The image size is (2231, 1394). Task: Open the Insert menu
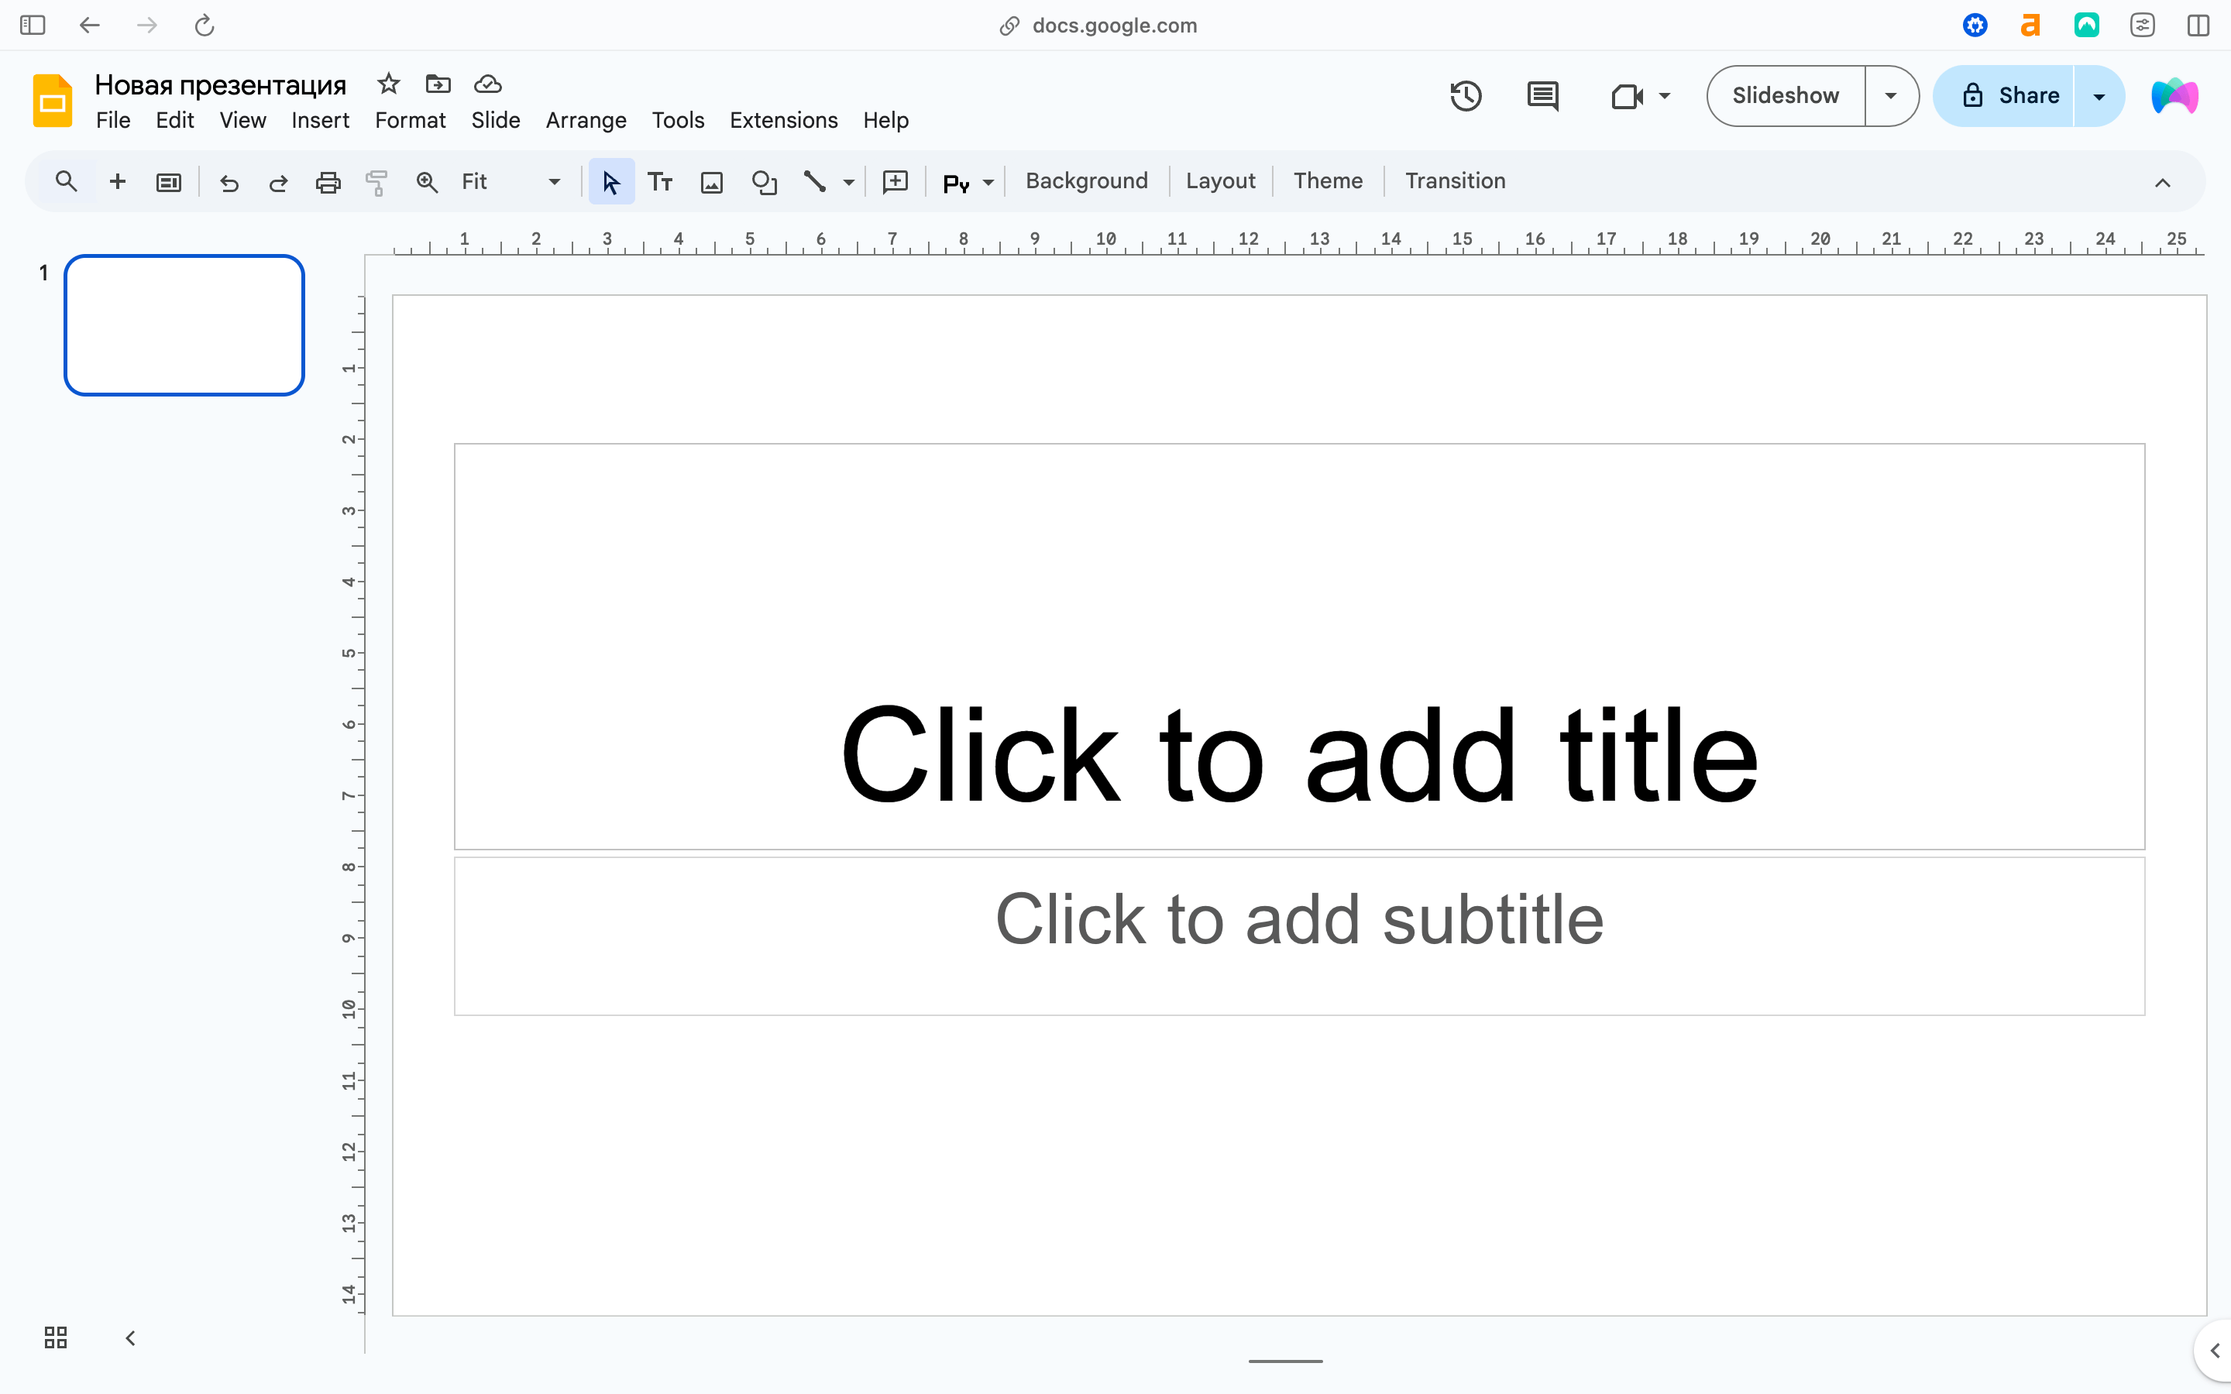pyautogui.click(x=320, y=121)
